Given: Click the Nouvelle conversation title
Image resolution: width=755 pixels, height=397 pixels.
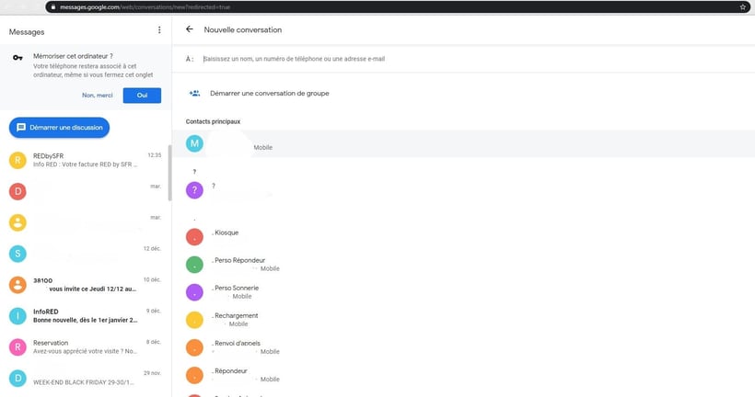Looking at the screenshot, I should pos(243,29).
